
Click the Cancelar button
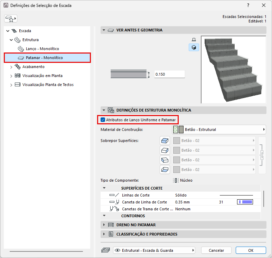(216, 250)
